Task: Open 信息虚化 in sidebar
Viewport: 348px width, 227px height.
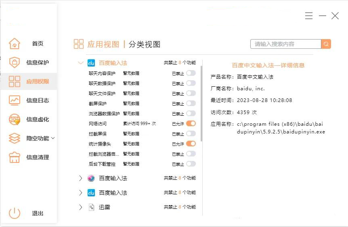Action: click(38, 119)
